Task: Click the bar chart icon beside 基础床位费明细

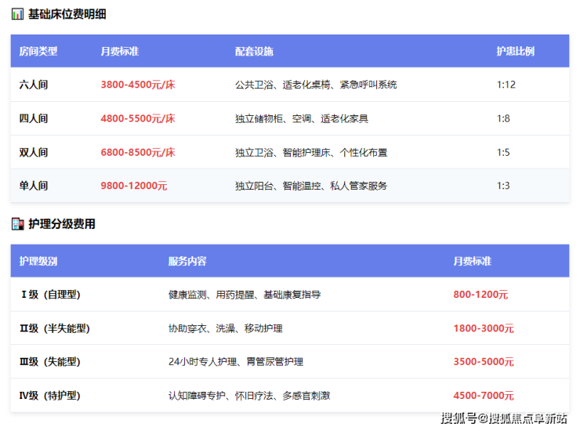Action: point(17,14)
